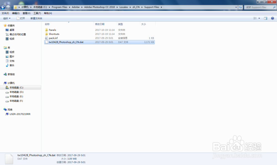Open the 组织 dropdown in toolbar
The image size is (277, 165).
(x=7, y=18)
